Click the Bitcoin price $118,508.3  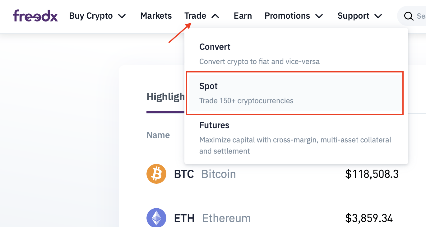372,174
